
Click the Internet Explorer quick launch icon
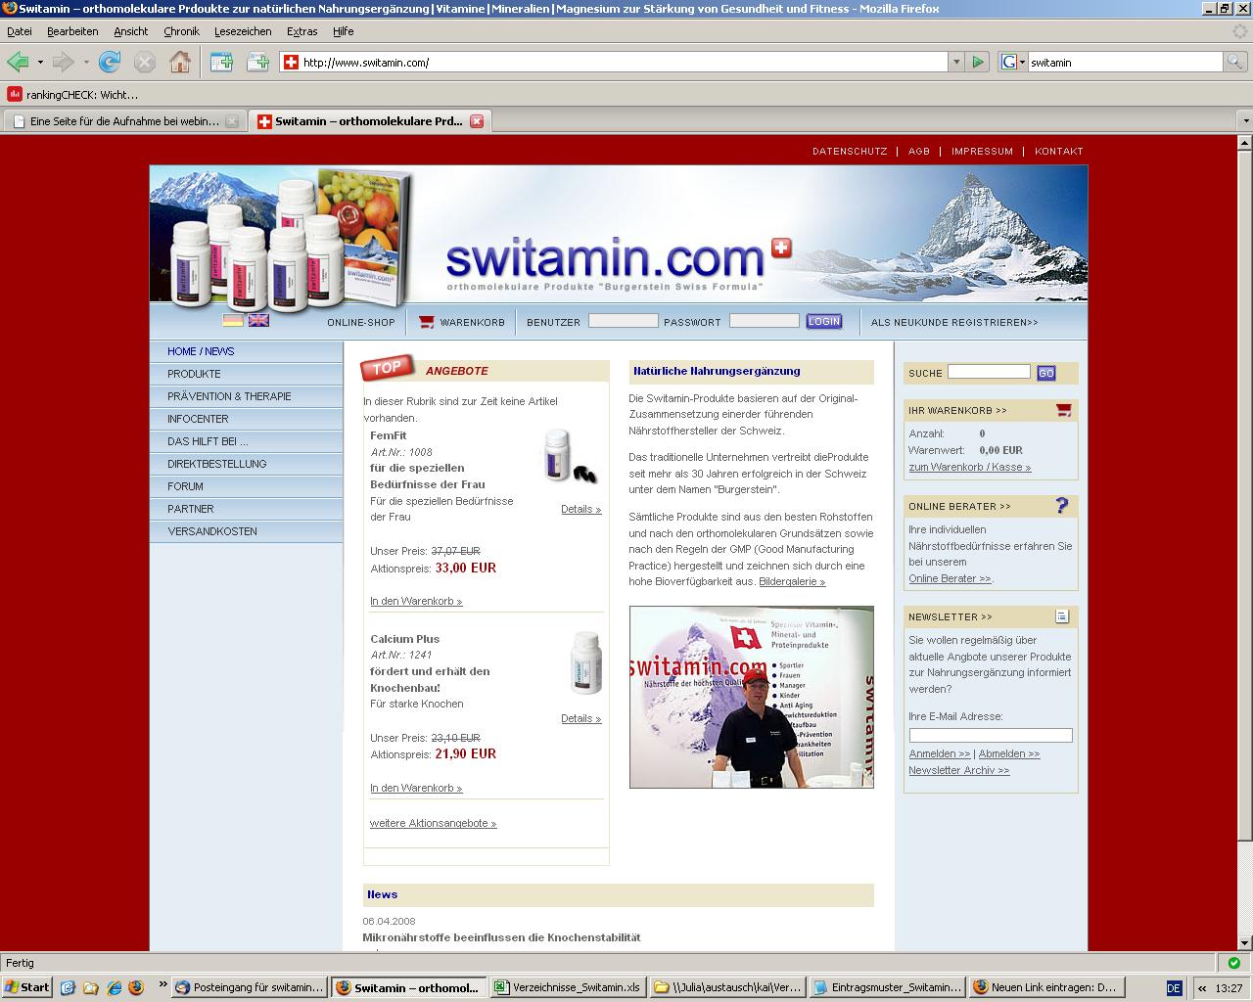tap(113, 987)
